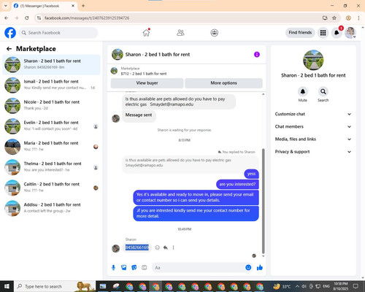This screenshot has width=365, height=292.
Task: Open Windows Start menu
Action: point(7,286)
